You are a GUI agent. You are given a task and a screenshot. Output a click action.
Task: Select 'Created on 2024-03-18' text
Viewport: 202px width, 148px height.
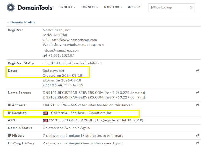click(62, 75)
